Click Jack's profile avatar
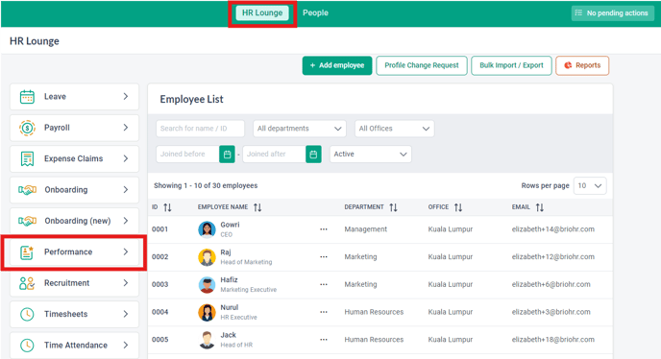661x359 pixels. coord(207,340)
